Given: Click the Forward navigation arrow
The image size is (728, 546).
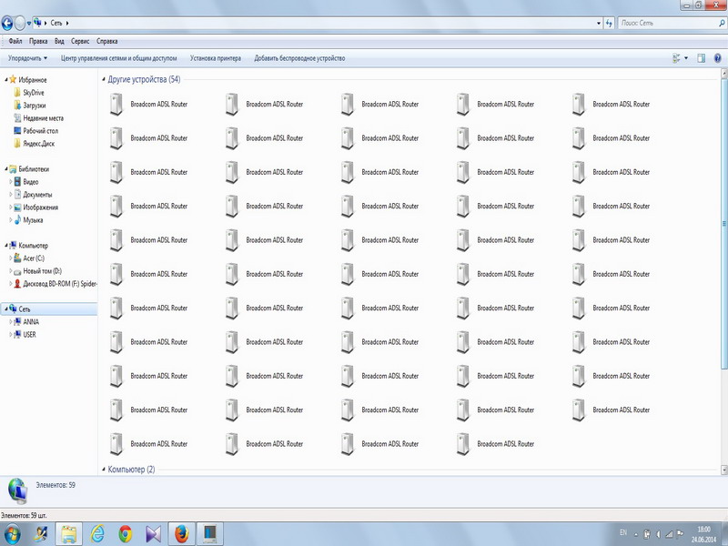Looking at the screenshot, I should click(x=19, y=23).
